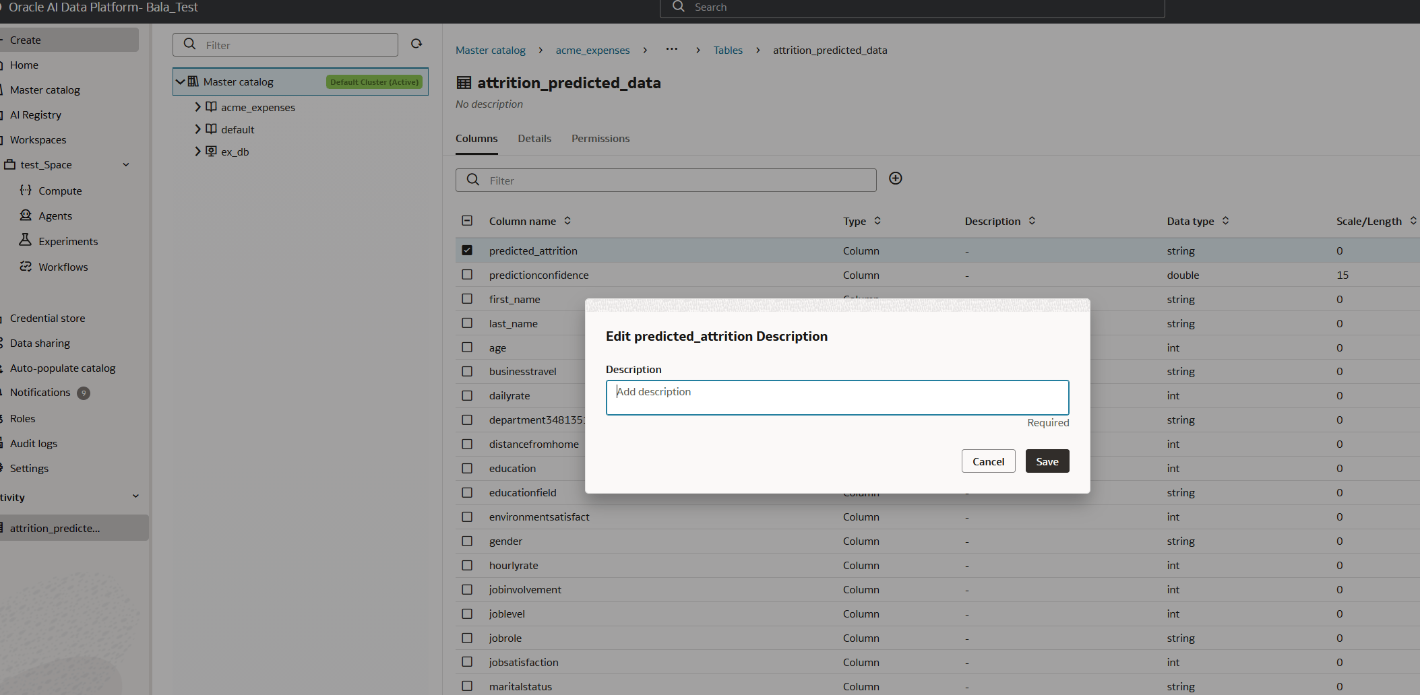This screenshot has height=695, width=1420.
Task: Follow the Master catalog breadcrumb link
Action: coord(491,51)
